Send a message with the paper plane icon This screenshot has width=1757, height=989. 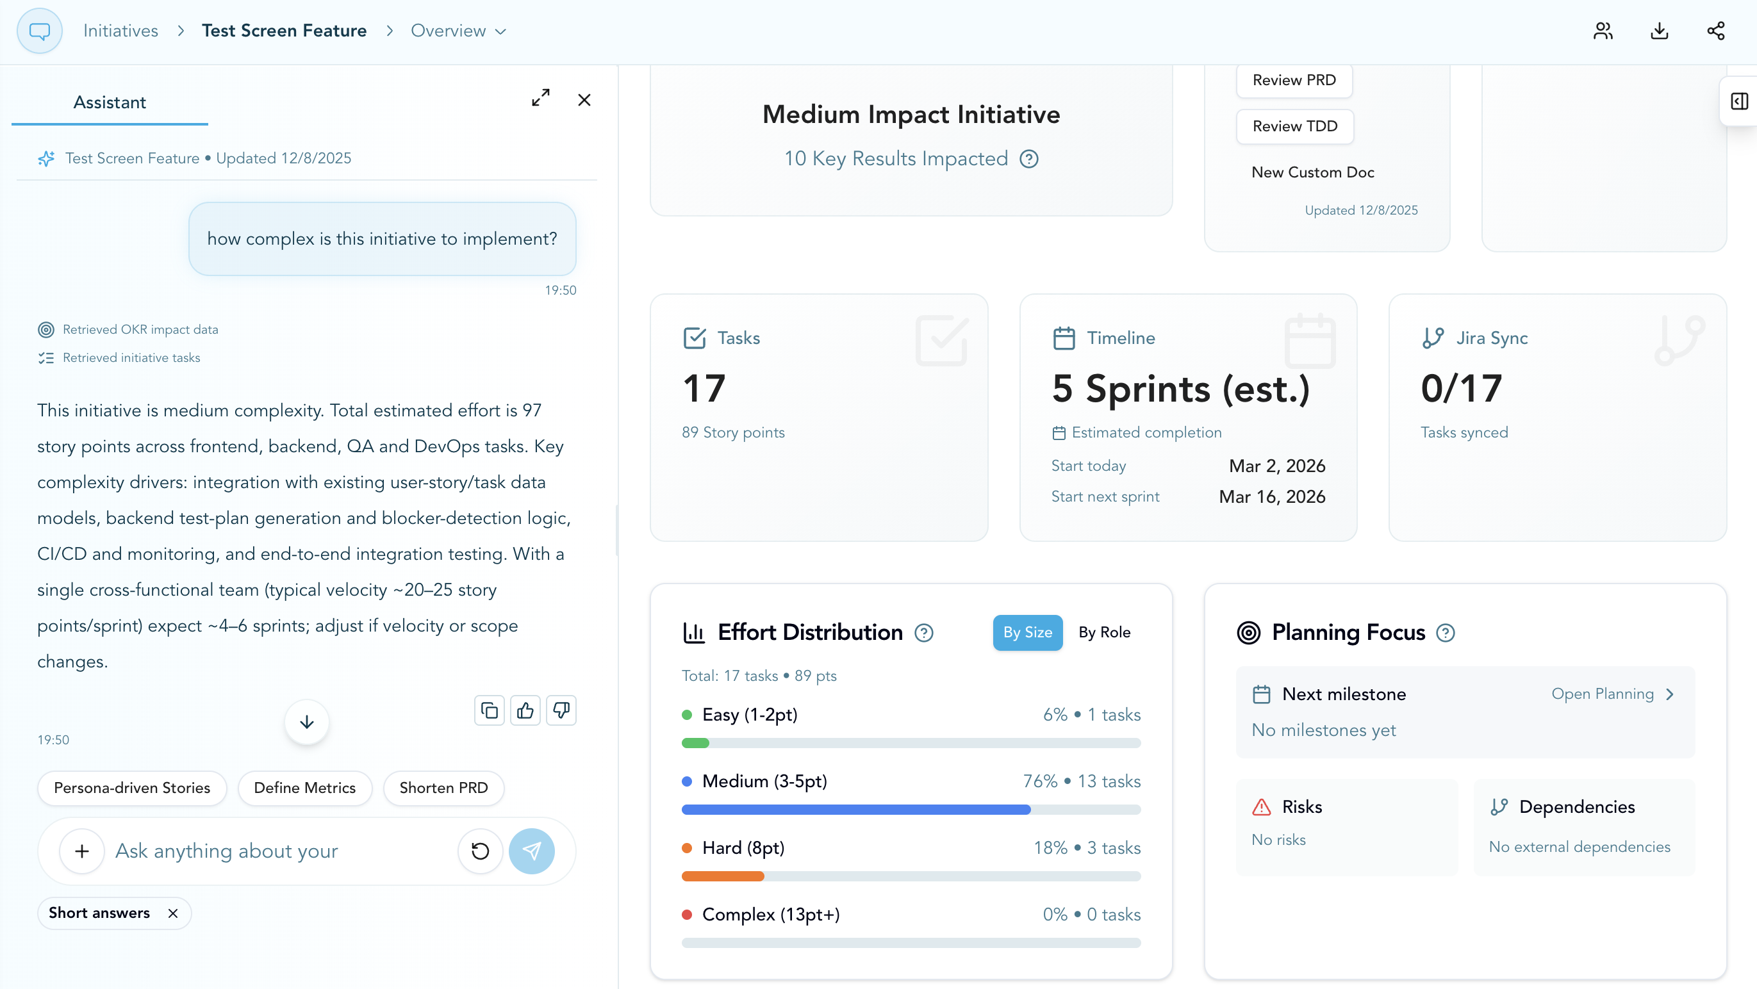click(x=532, y=851)
